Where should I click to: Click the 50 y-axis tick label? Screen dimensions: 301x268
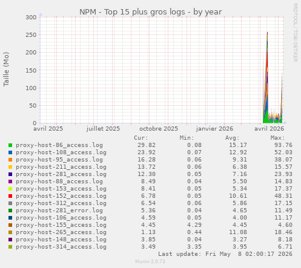[x=33, y=106]
